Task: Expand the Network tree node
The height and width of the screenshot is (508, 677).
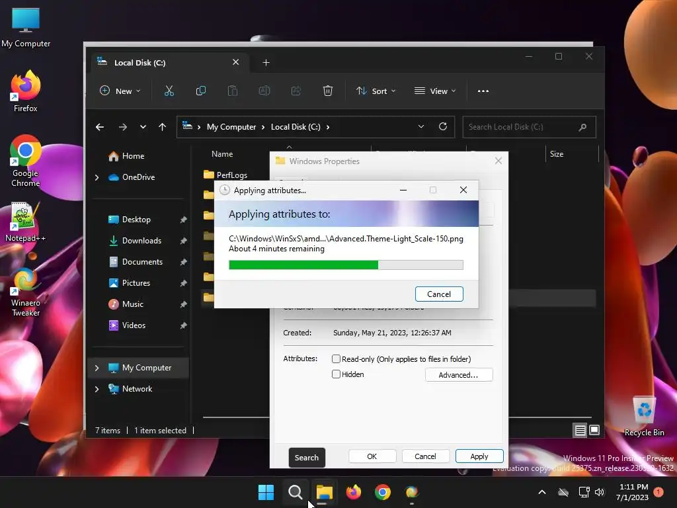Action: [x=97, y=389]
